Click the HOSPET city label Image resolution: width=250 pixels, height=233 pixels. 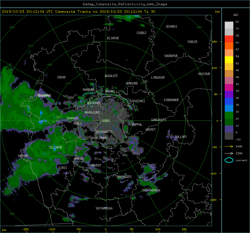pos(151,130)
